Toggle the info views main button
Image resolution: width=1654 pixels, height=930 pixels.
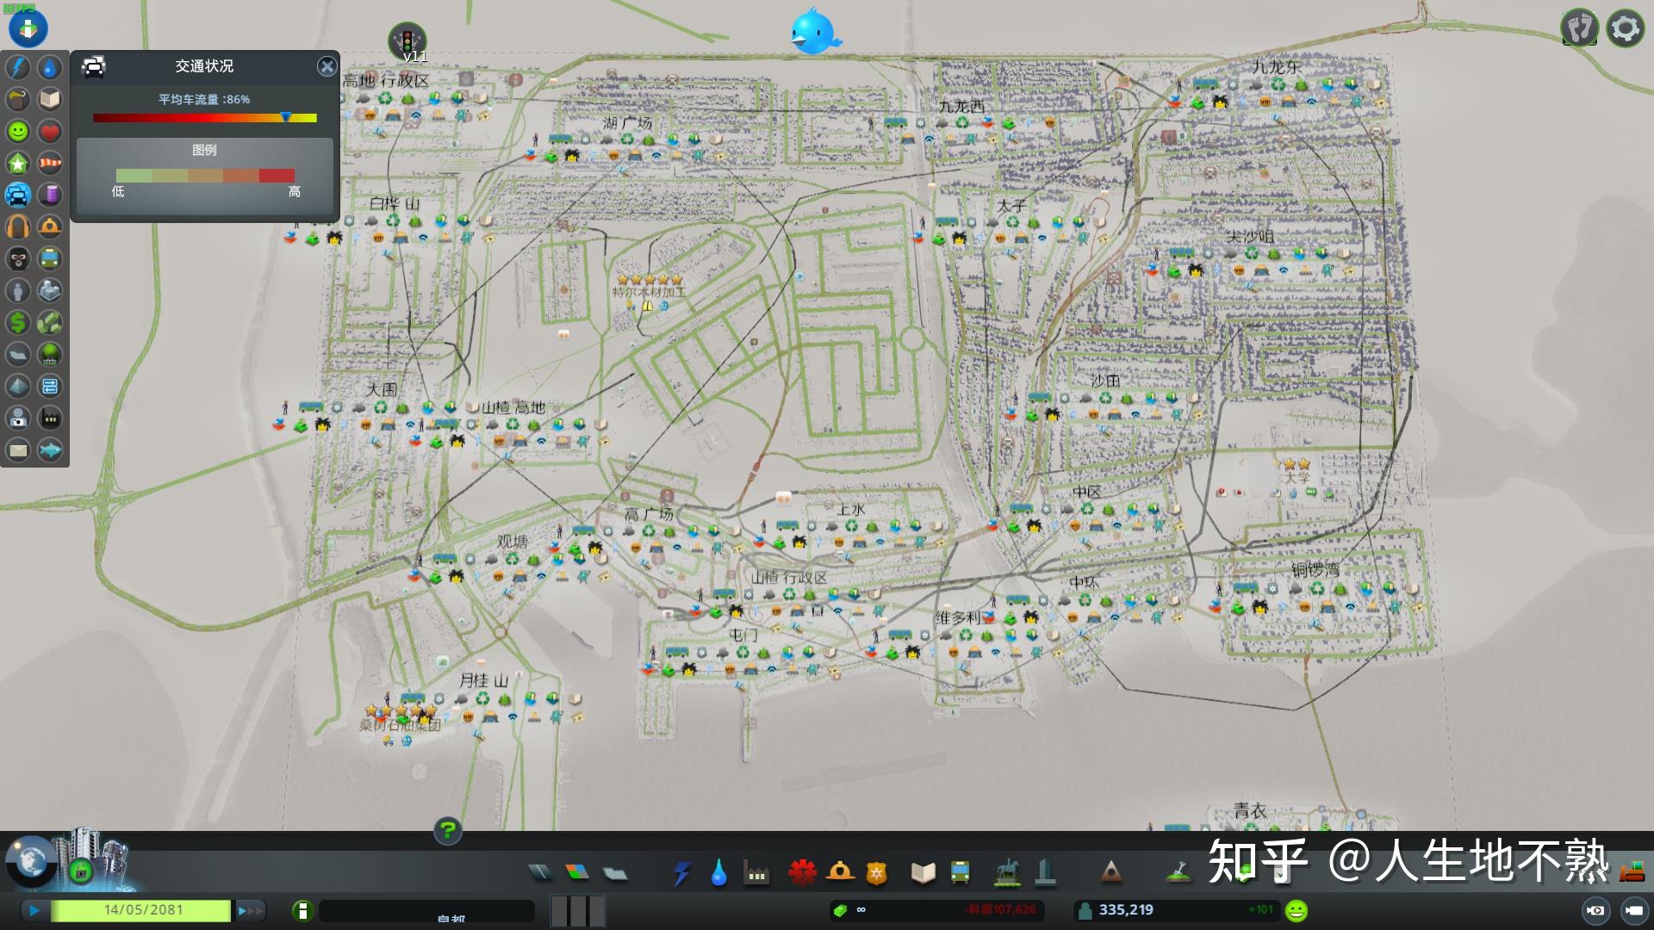[28, 28]
